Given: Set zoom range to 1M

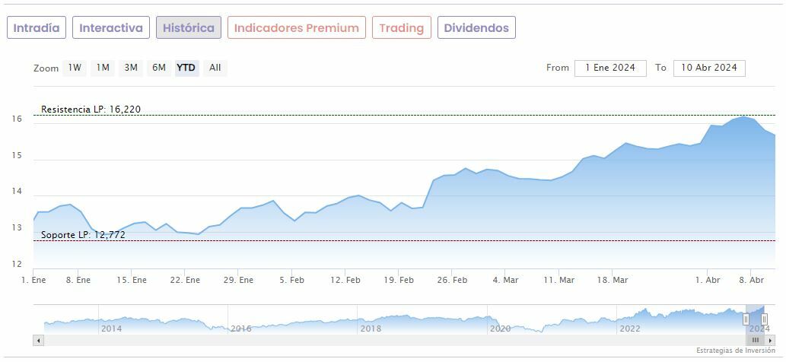Looking at the screenshot, I should click(x=103, y=68).
